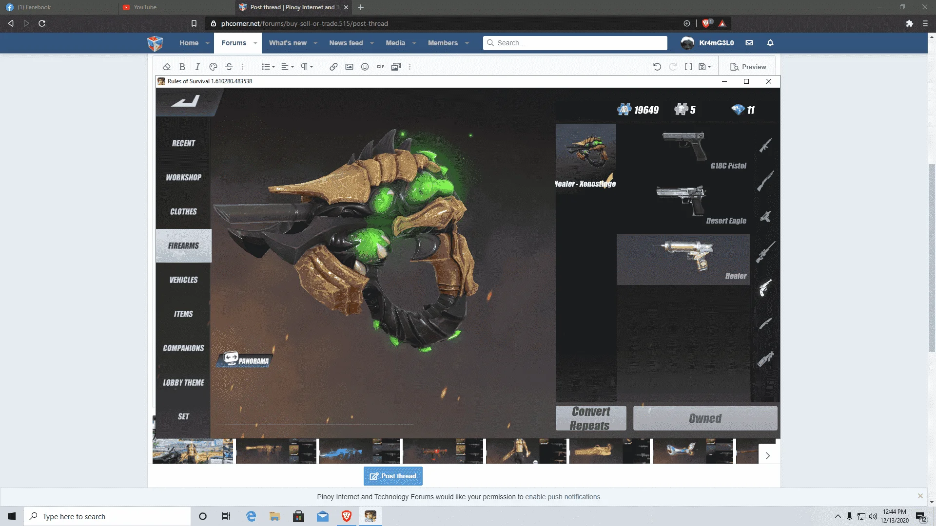This screenshot has width=936, height=526.
Task: Click the Post thread button
Action: pos(393,476)
